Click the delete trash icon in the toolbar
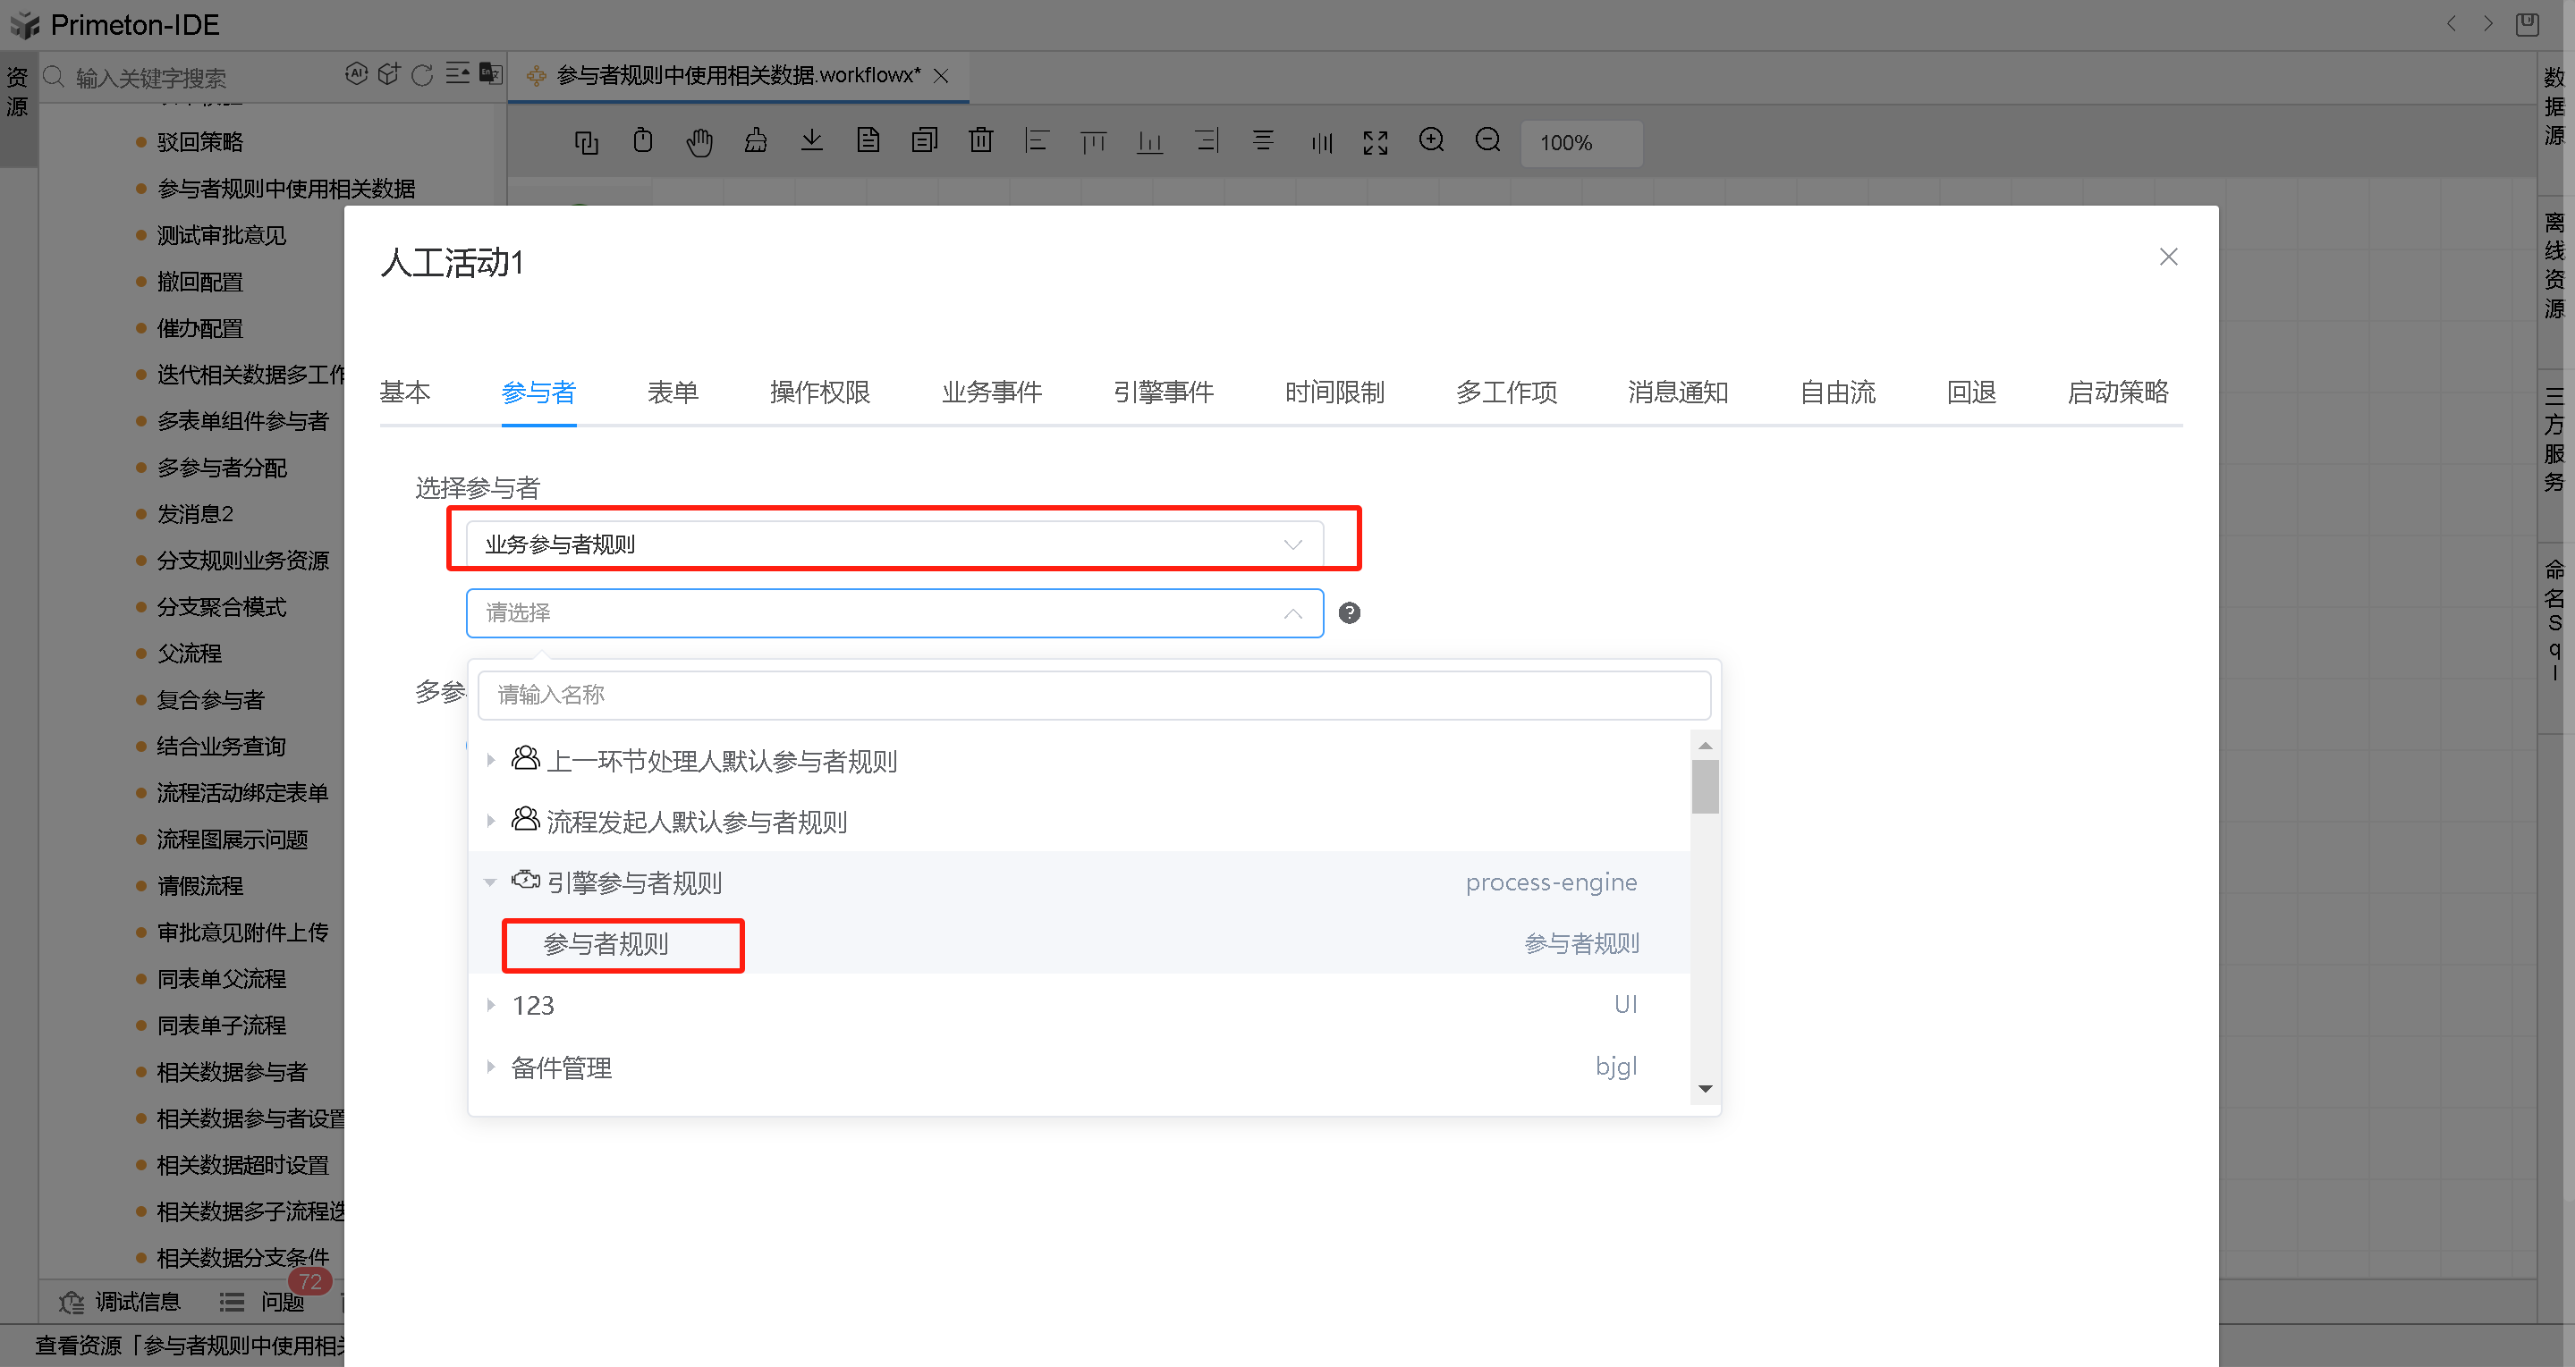Screen dimensions: 2575x1367 (980, 142)
